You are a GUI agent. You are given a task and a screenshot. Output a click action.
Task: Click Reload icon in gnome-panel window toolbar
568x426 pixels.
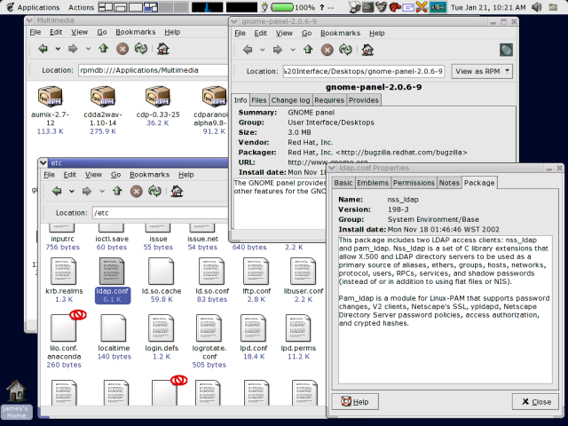tap(345, 50)
